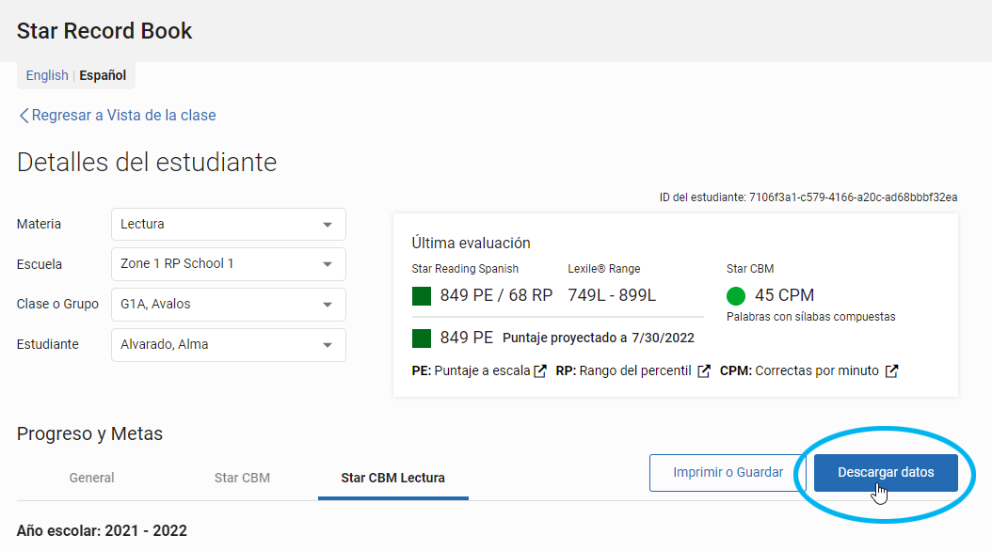Click the 45 CPM value
Image resolution: width=992 pixels, height=551 pixels.
click(785, 296)
